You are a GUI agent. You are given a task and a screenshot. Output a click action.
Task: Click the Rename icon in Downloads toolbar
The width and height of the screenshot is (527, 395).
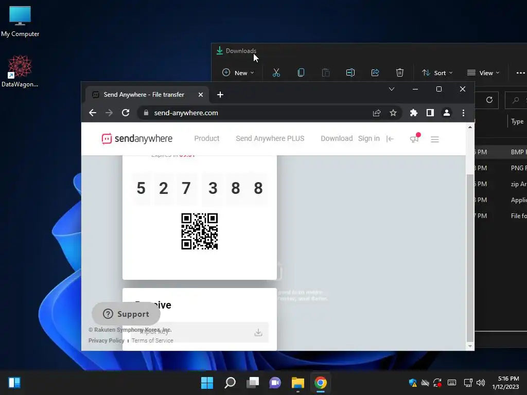[x=350, y=73]
